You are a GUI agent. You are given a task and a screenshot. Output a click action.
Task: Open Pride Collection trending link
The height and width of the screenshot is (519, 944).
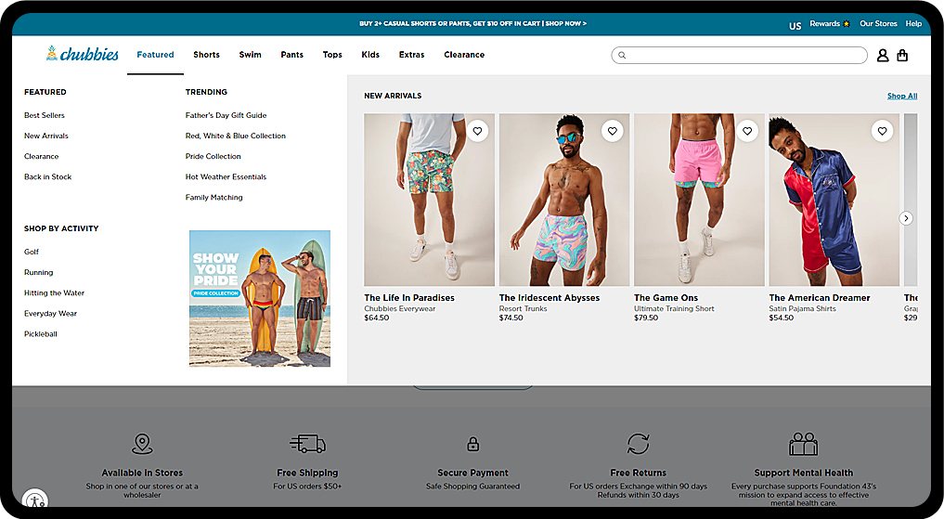tap(213, 156)
